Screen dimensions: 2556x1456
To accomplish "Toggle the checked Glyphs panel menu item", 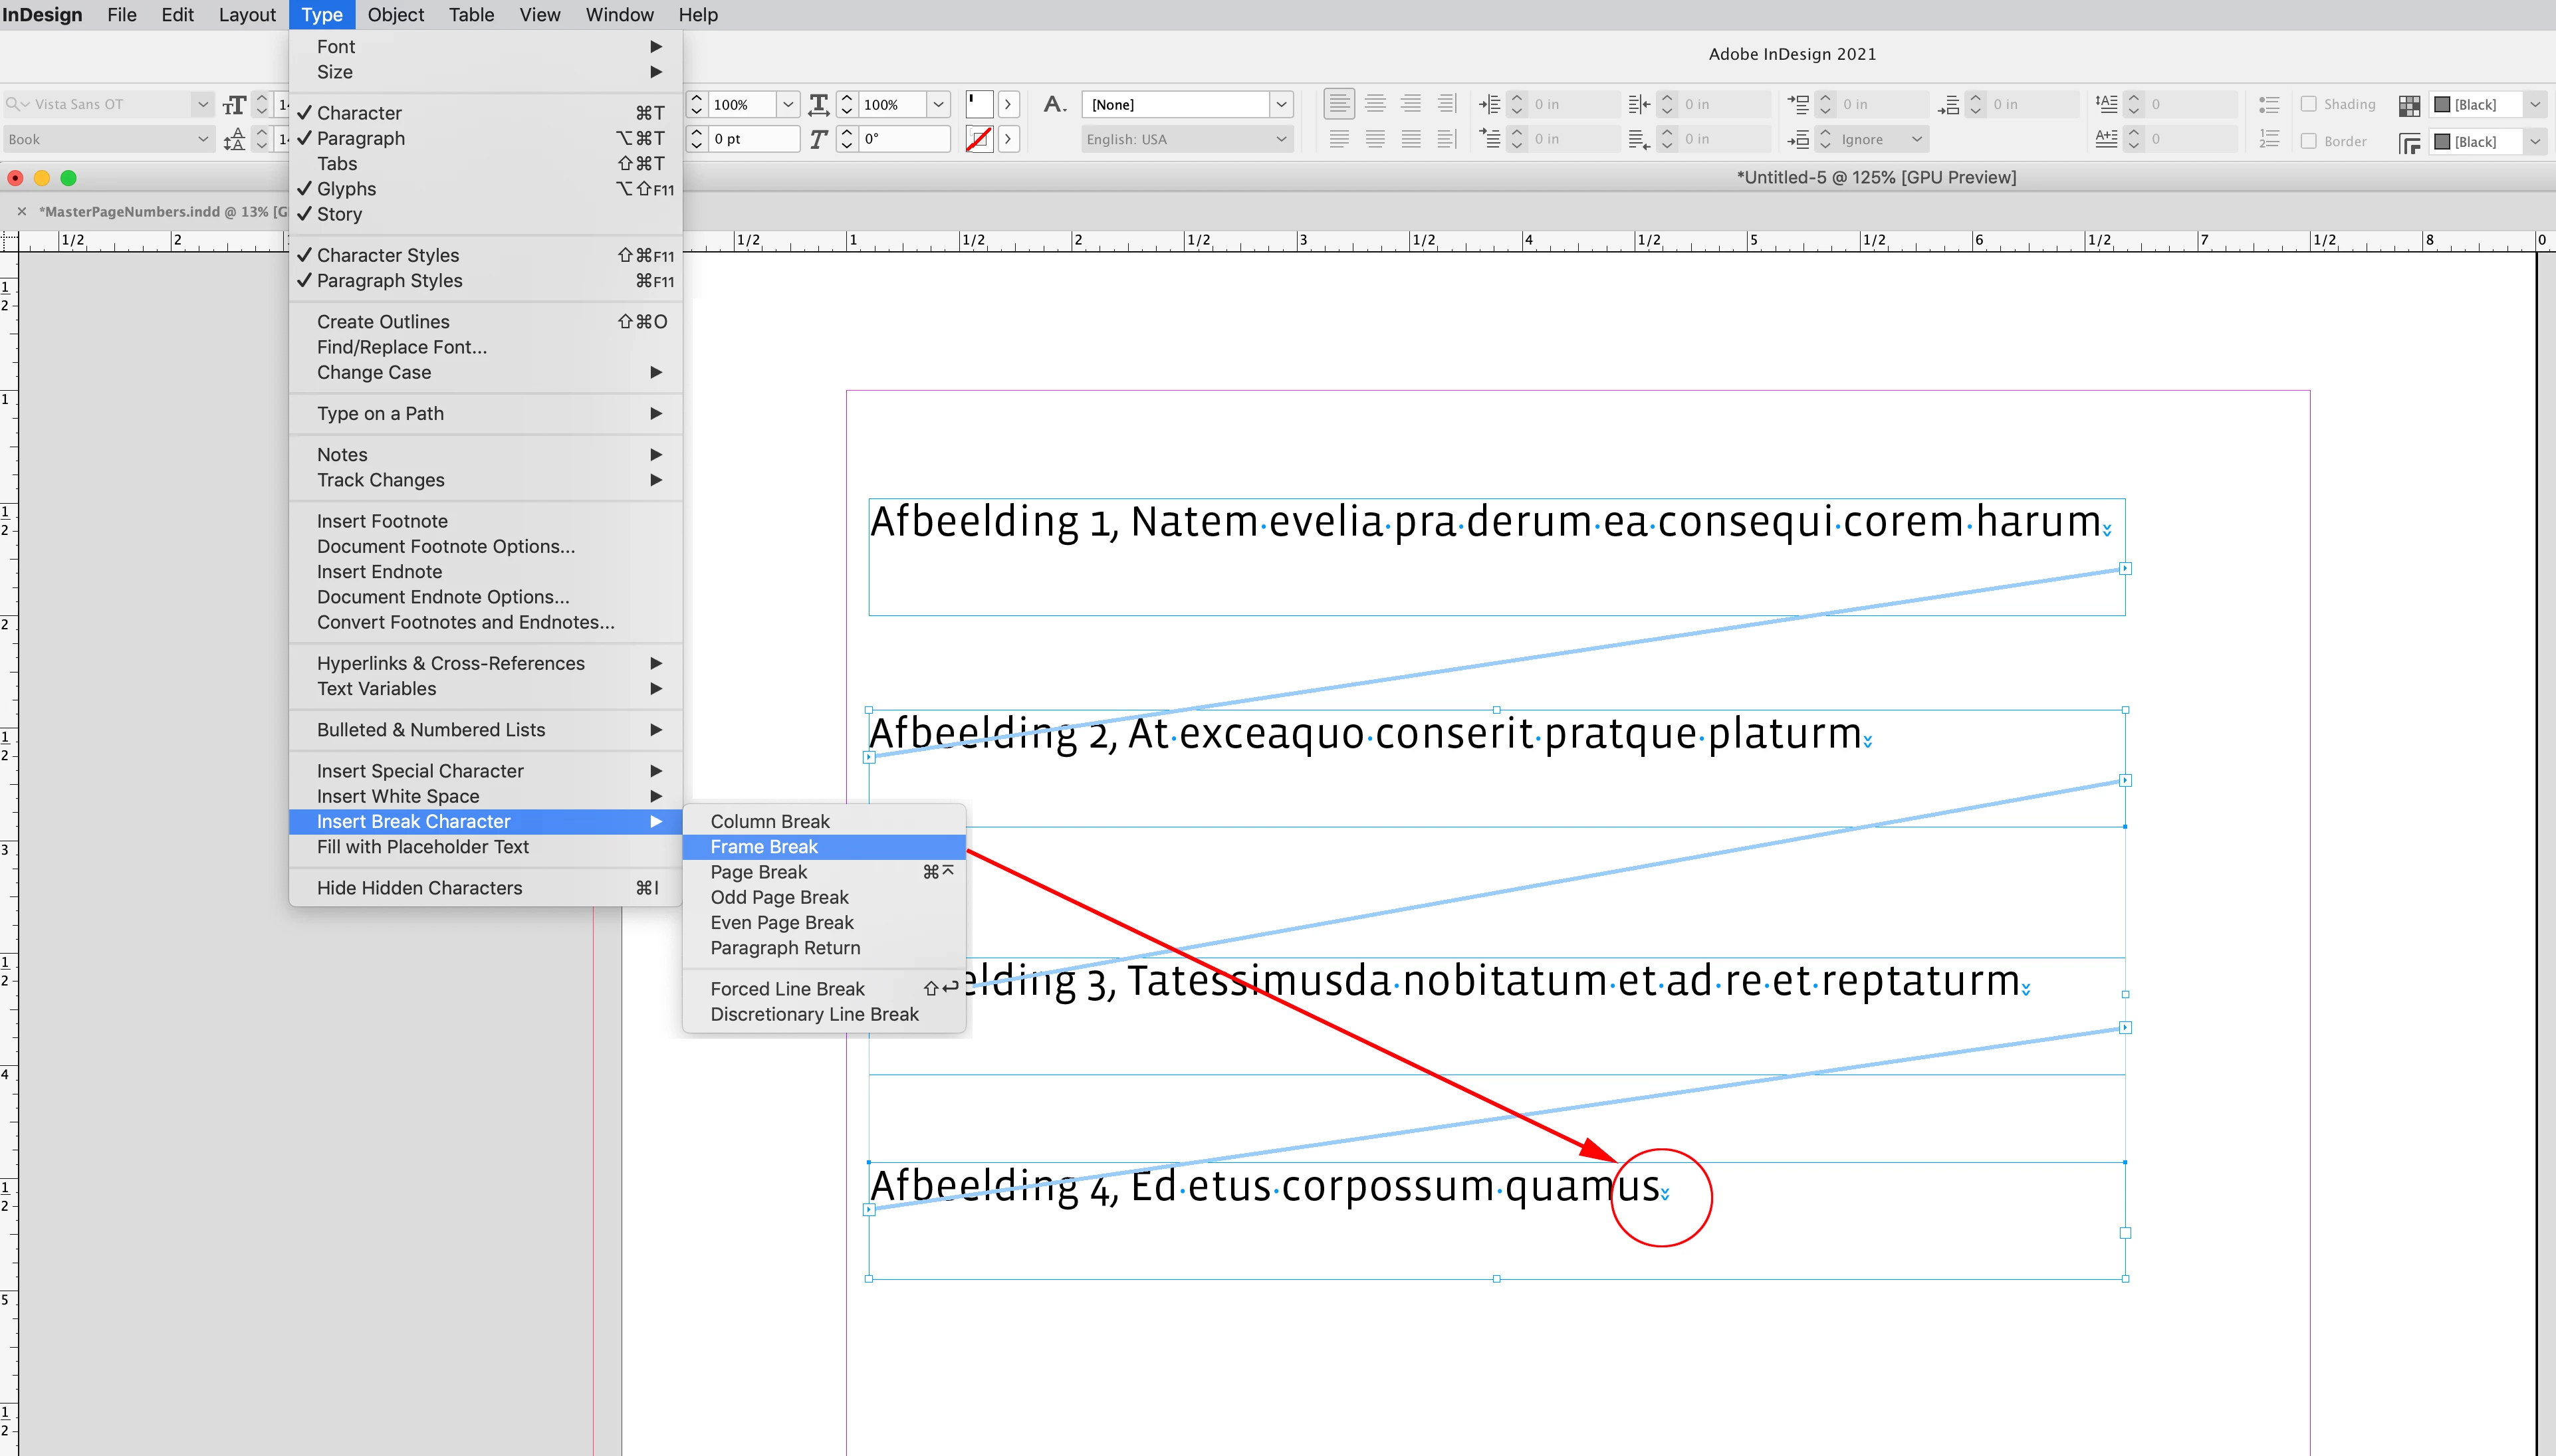I will point(346,189).
